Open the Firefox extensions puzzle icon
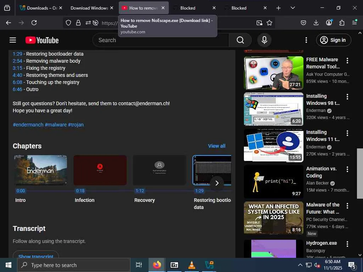Screen dimensions: 363x272 click(x=342, y=23)
